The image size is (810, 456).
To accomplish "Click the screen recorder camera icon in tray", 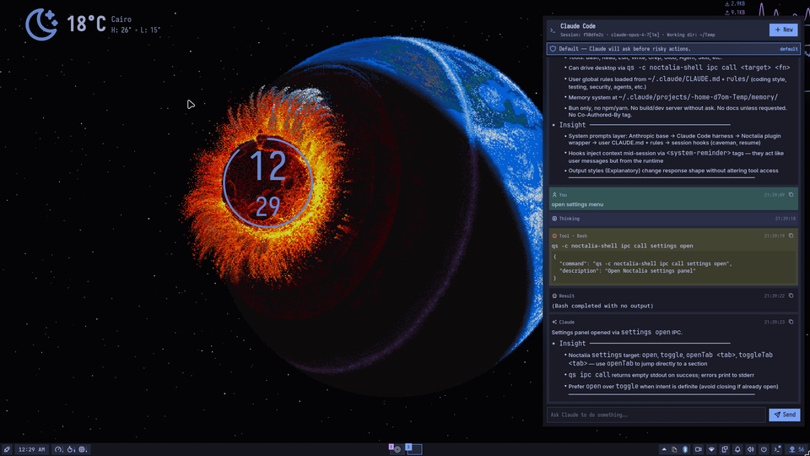I will pyautogui.click(x=699, y=449).
